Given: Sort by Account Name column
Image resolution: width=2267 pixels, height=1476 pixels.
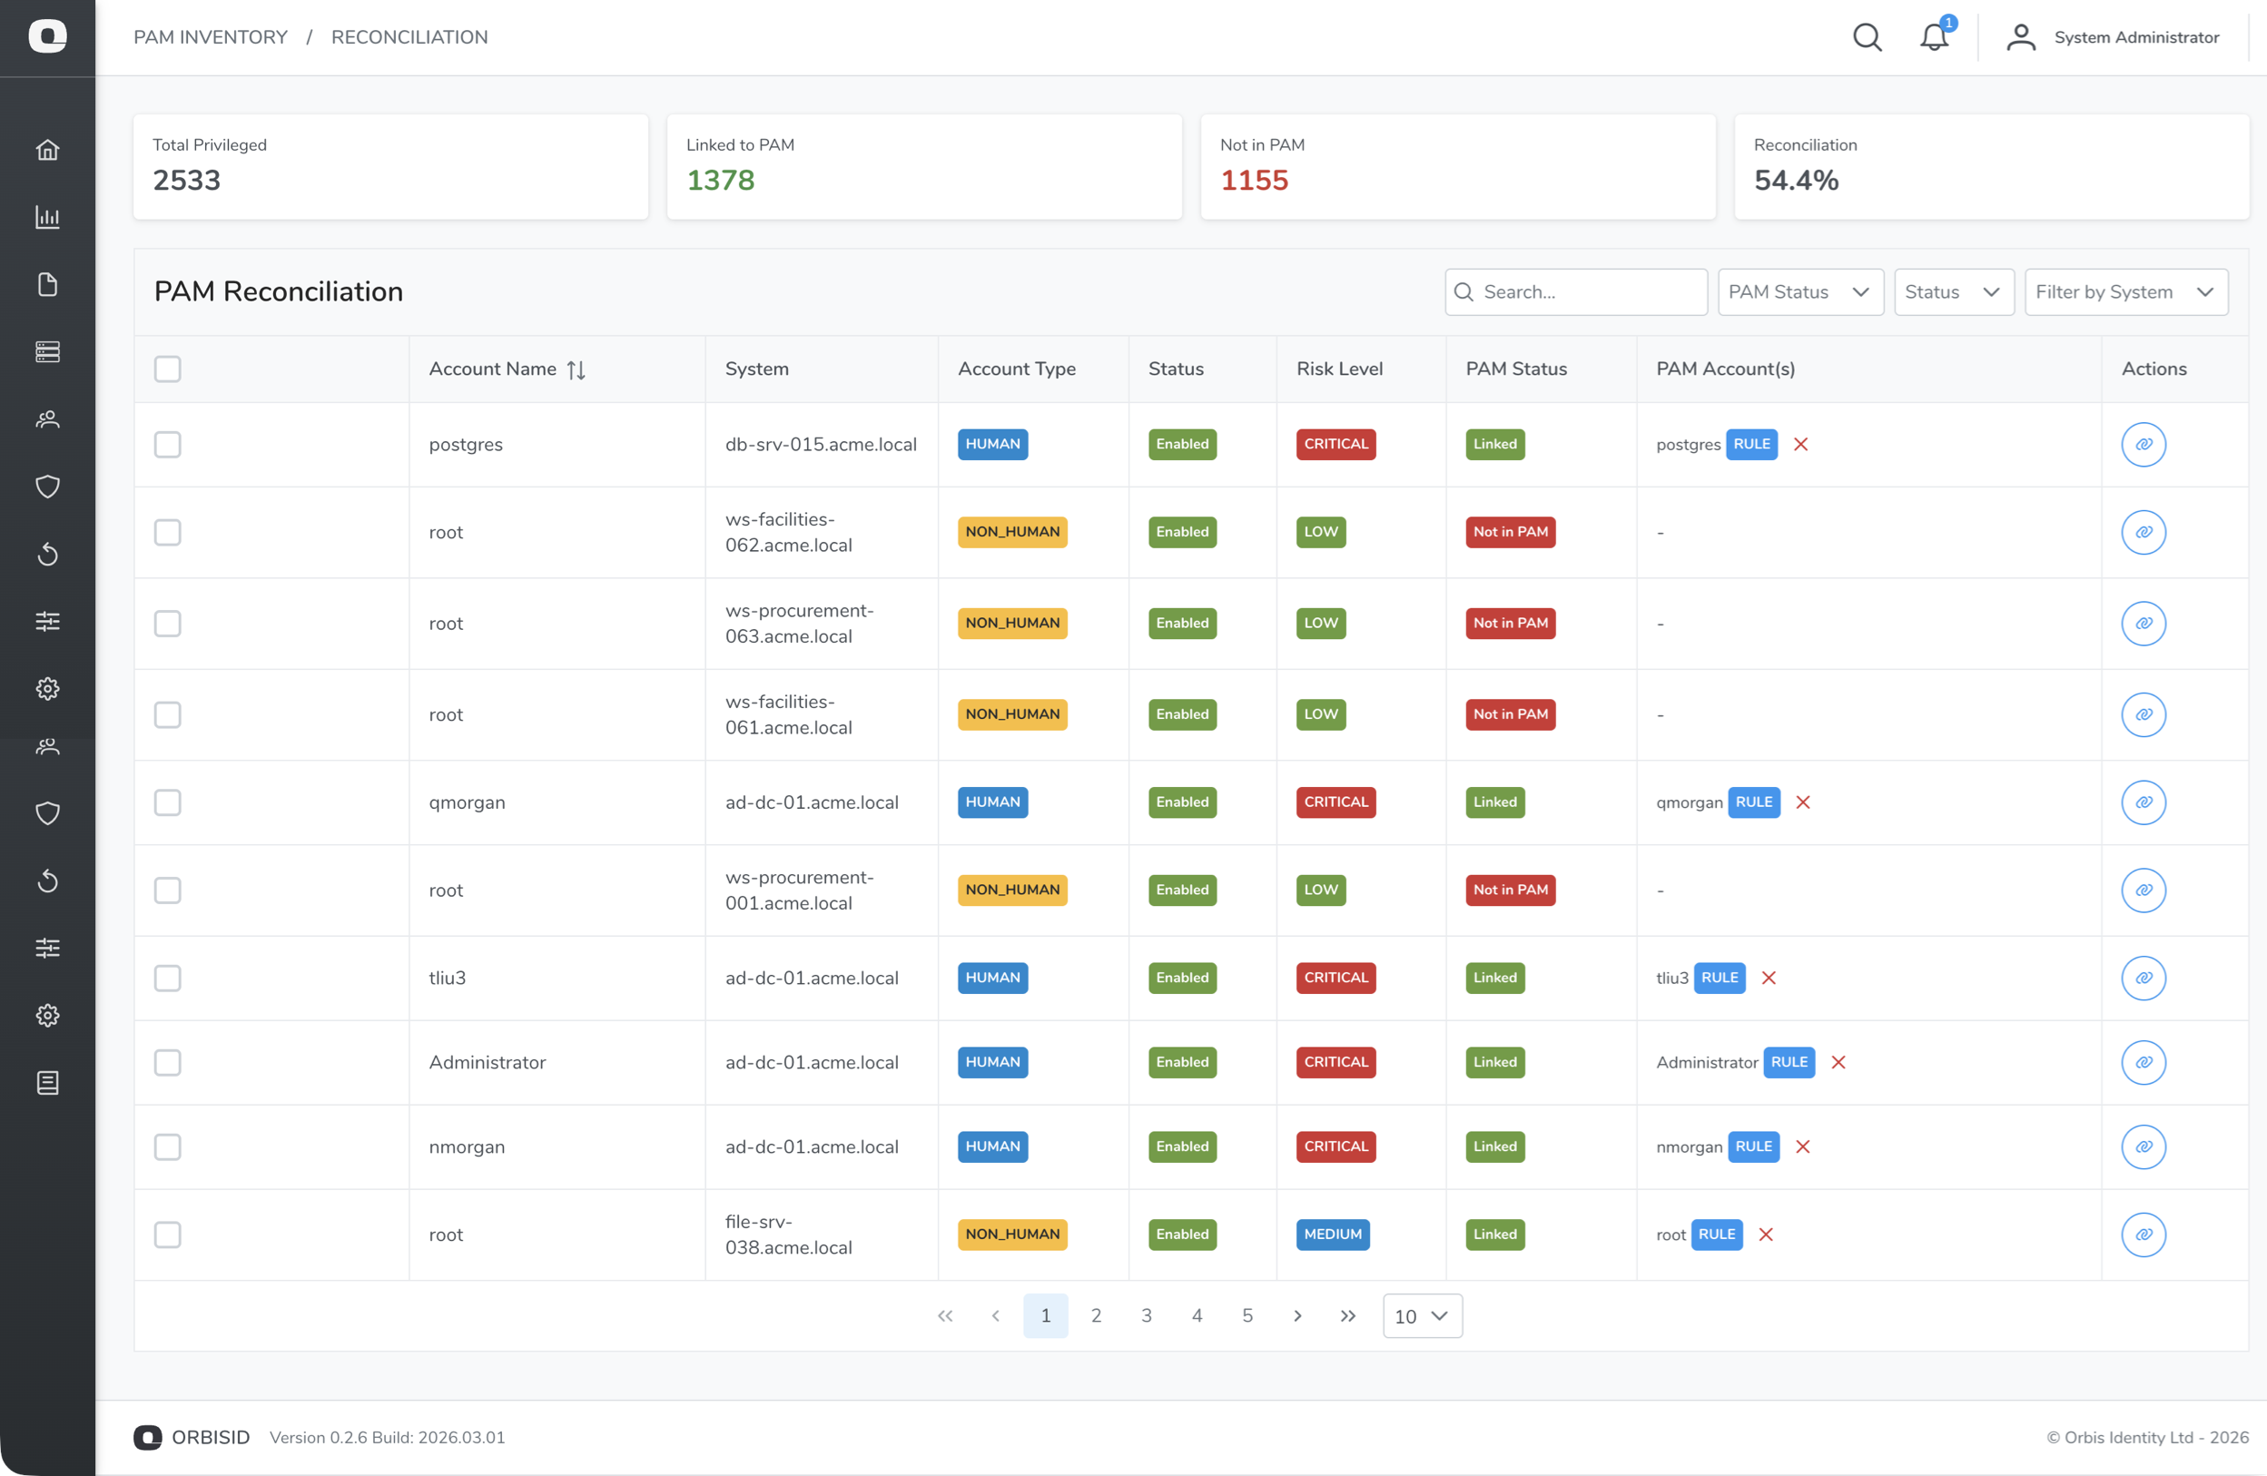Looking at the screenshot, I should [x=576, y=369].
